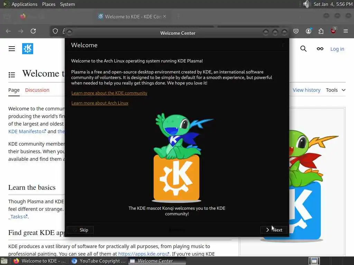Close the Welcome to KDE browser tab
The width and height of the screenshot is (354, 265).
pos(165,16)
